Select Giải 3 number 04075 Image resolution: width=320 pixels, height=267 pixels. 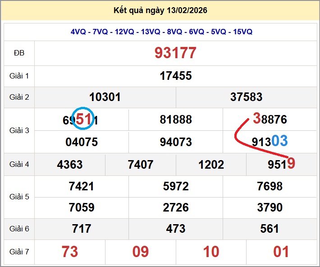point(82,142)
